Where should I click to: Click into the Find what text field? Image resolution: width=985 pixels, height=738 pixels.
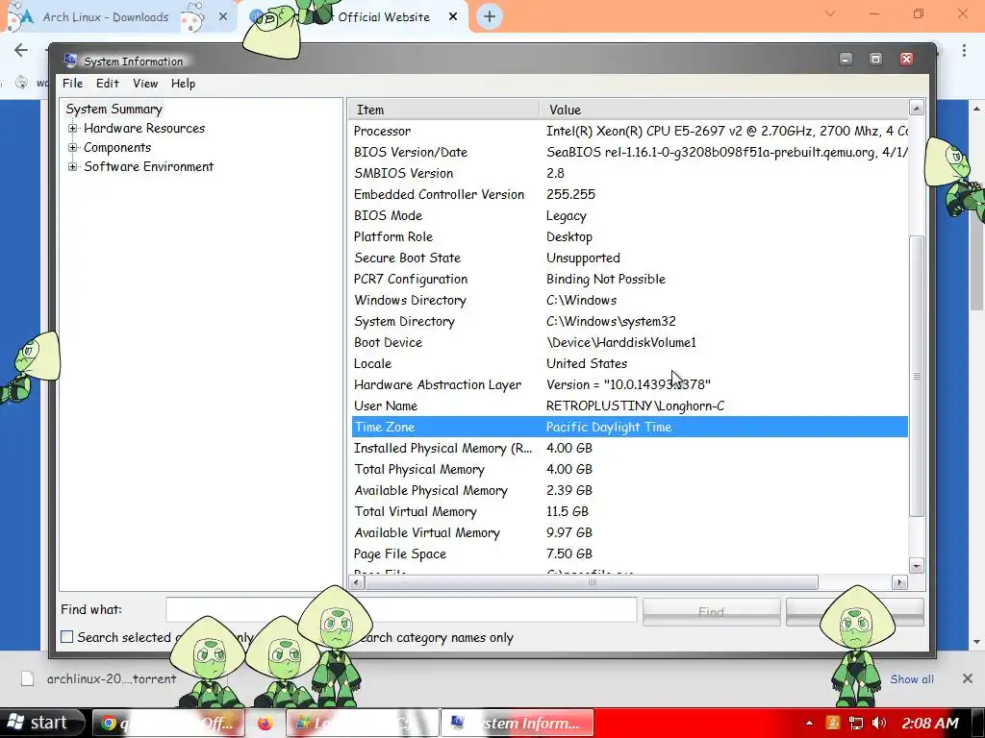pos(401,610)
